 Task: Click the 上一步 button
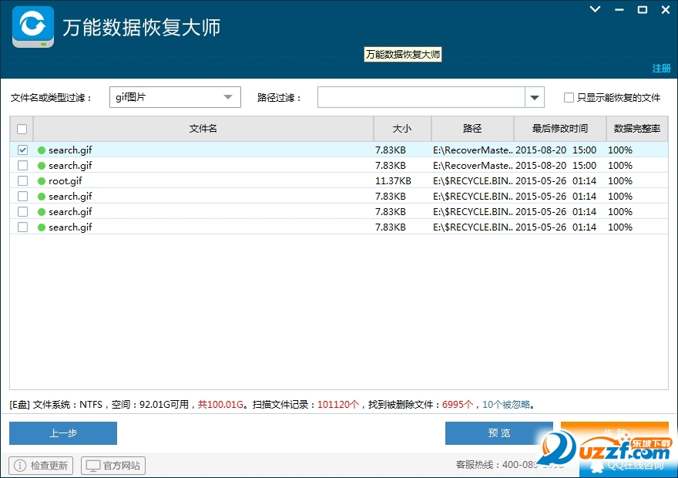coord(62,433)
